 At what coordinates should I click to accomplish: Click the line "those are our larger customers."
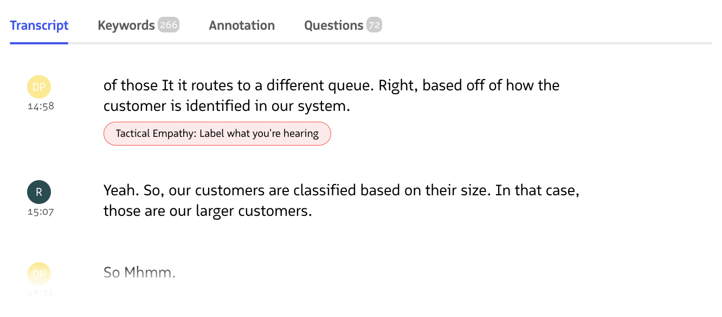[208, 211]
